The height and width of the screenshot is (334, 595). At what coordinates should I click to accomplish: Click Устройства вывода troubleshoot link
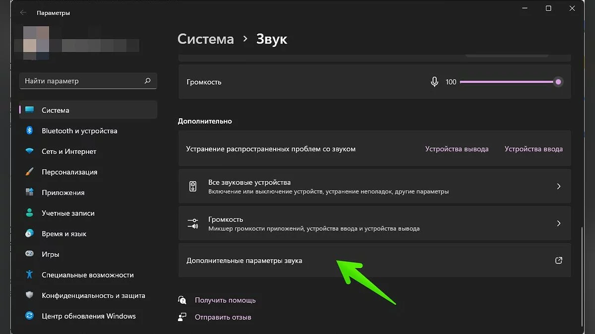tap(457, 149)
